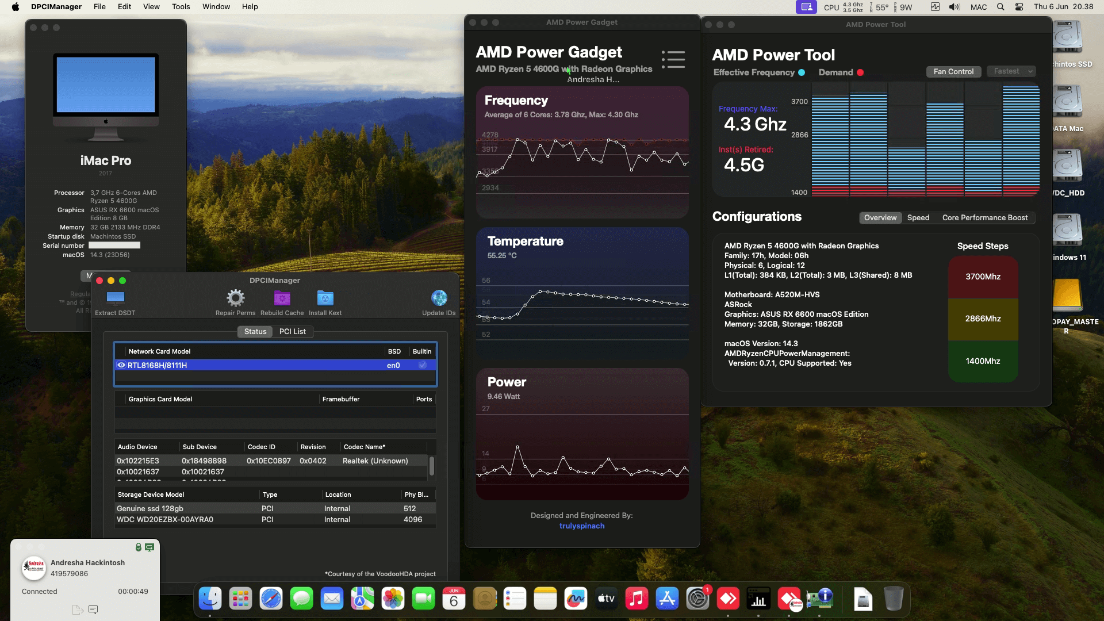Open Spotlight search in the menu bar
Viewport: 1104px width, 621px height.
[x=1000, y=7]
